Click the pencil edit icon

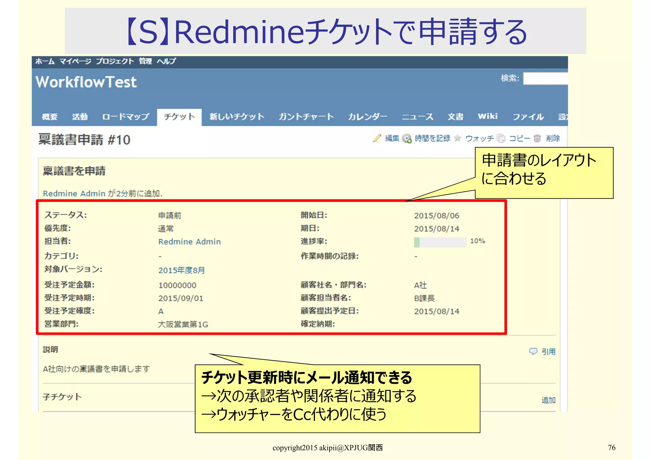tap(377, 138)
